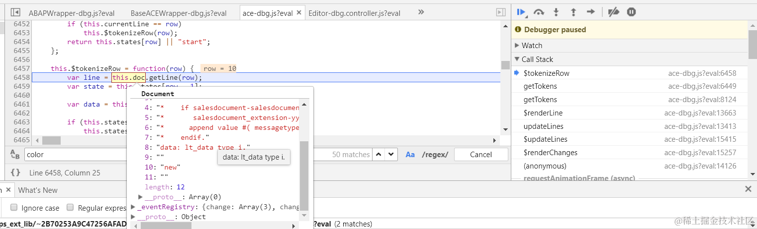The height and width of the screenshot is (229, 757).
Task: Toggle match case Aa in search bar
Action: pyautogui.click(x=410, y=155)
